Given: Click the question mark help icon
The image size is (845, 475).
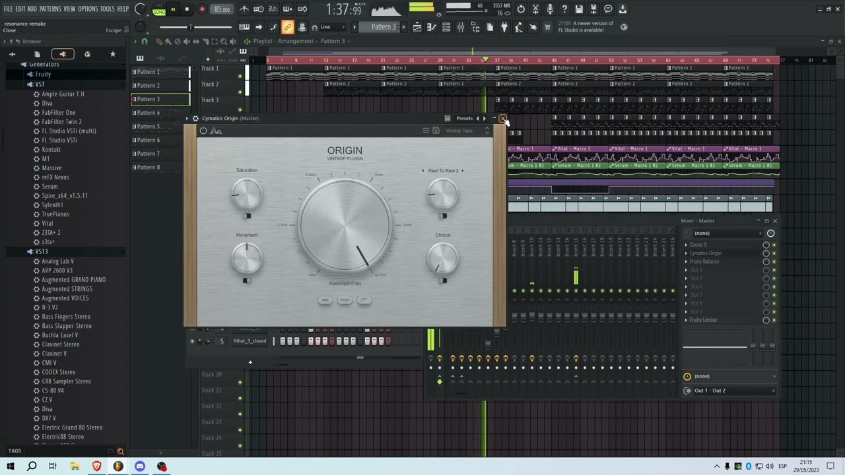Looking at the screenshot, I should pyautogui.click(x=564, y=9).
